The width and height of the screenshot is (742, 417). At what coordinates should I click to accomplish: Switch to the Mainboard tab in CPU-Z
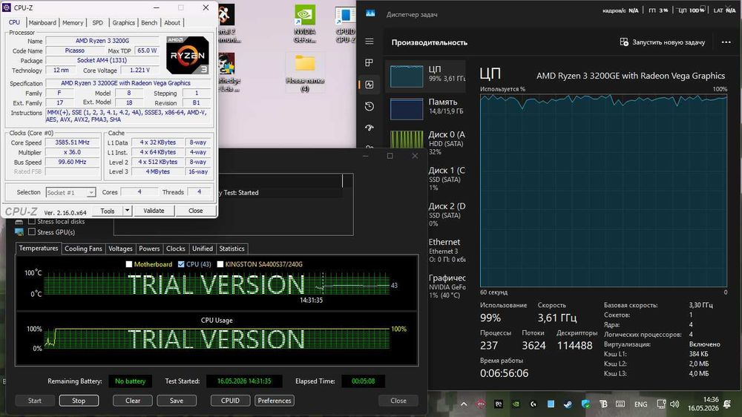point(42,23)
